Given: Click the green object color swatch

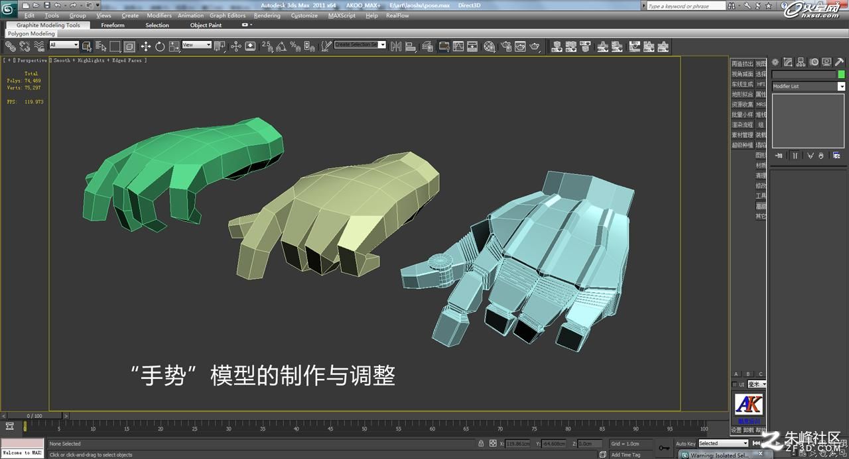Looking at the screenshot, I should point(842,75).
